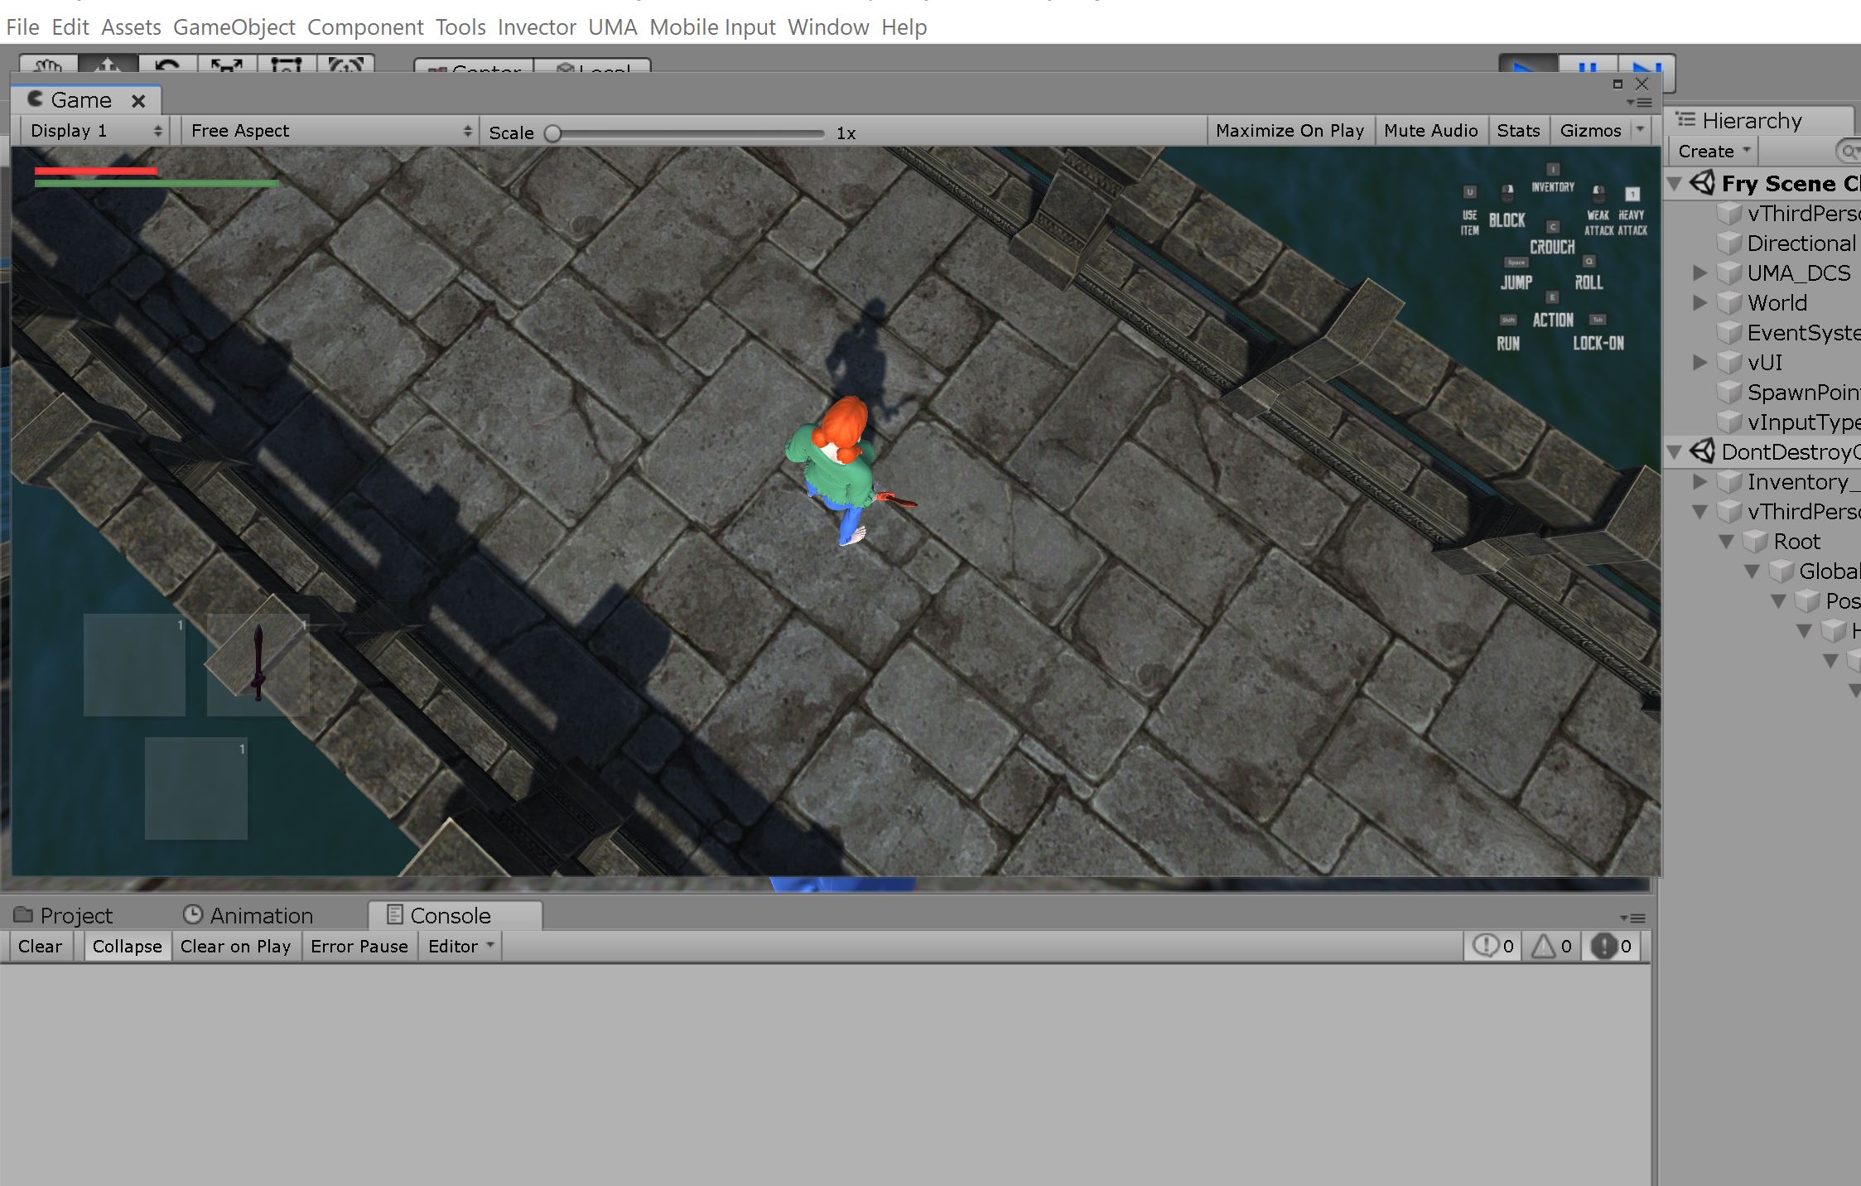
Task: Toggle console error message filter
Action: 1612,946
